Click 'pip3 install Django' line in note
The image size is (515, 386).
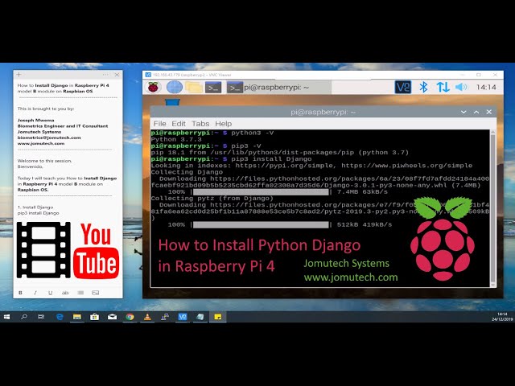(38, 213)
